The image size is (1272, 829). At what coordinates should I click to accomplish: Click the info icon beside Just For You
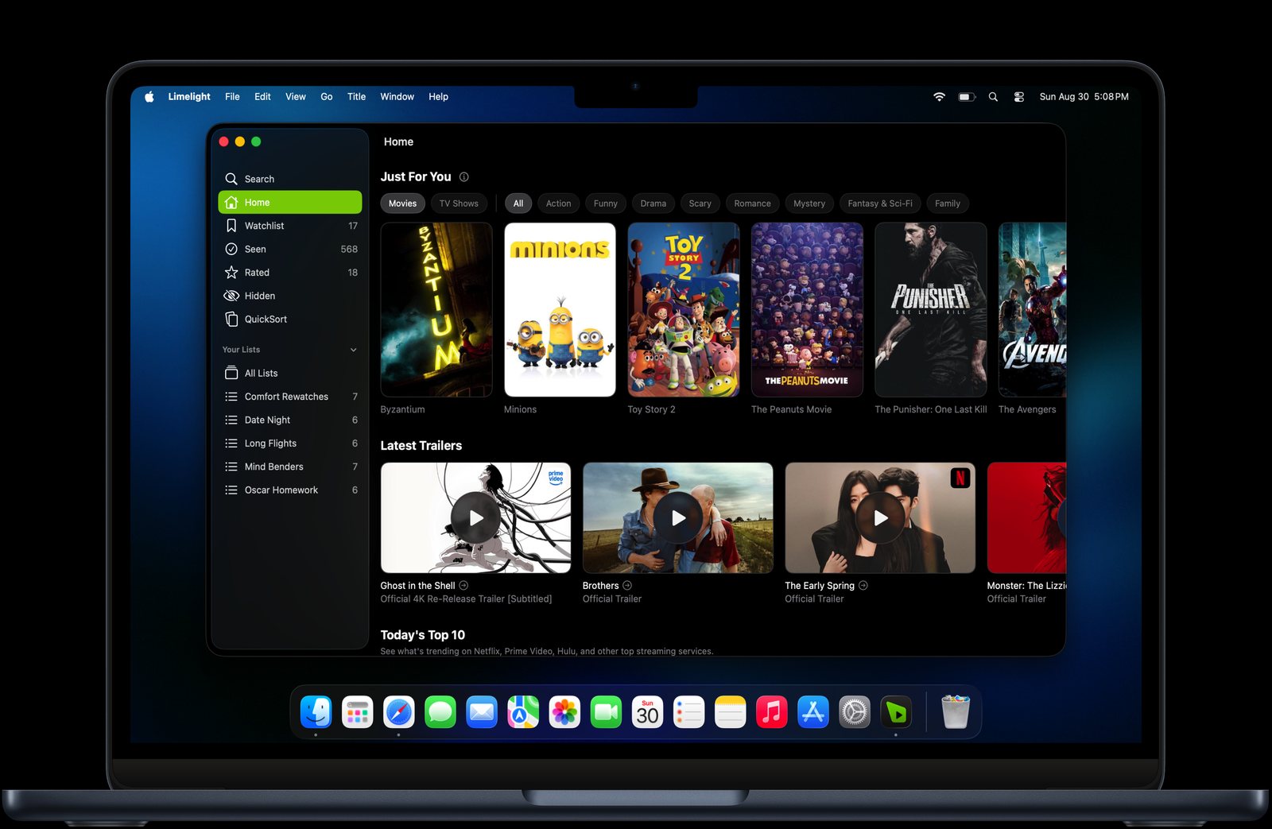click(464, 176)
